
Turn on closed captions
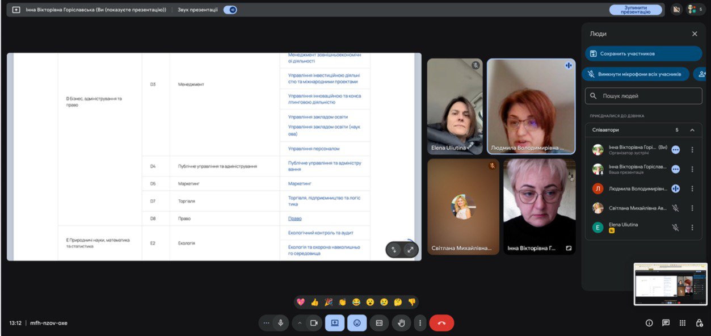click(x=379, y=323)
